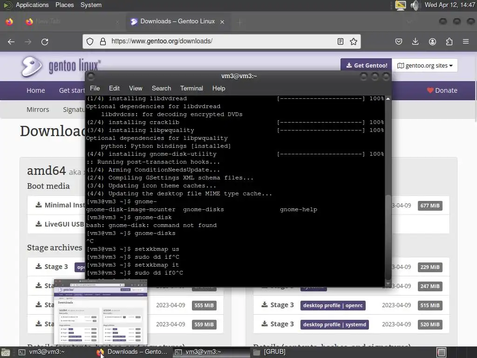
Task: Switch to Downloads – Gento... taskbar entry
Action: pyautogui.click(x=133, y=352)
